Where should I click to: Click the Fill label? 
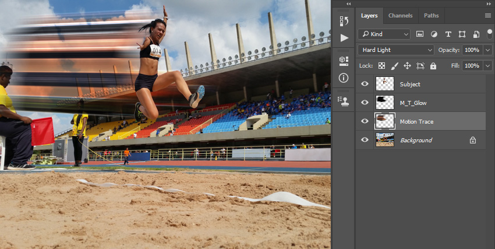tap(455, 66)
